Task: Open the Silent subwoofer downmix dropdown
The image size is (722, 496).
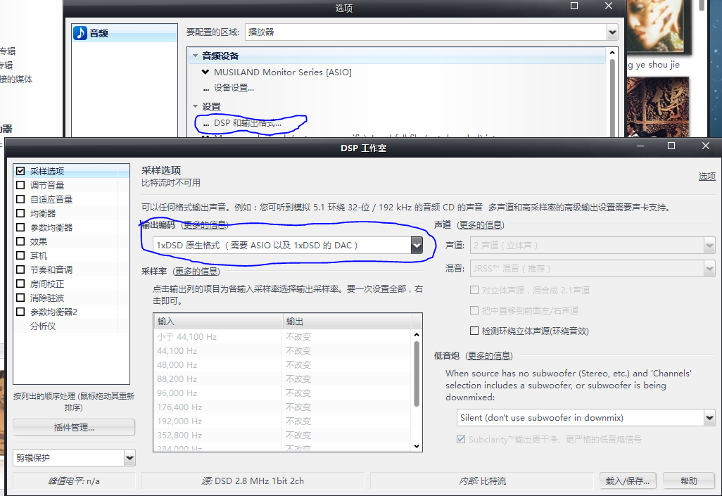Action: [709, 417]
